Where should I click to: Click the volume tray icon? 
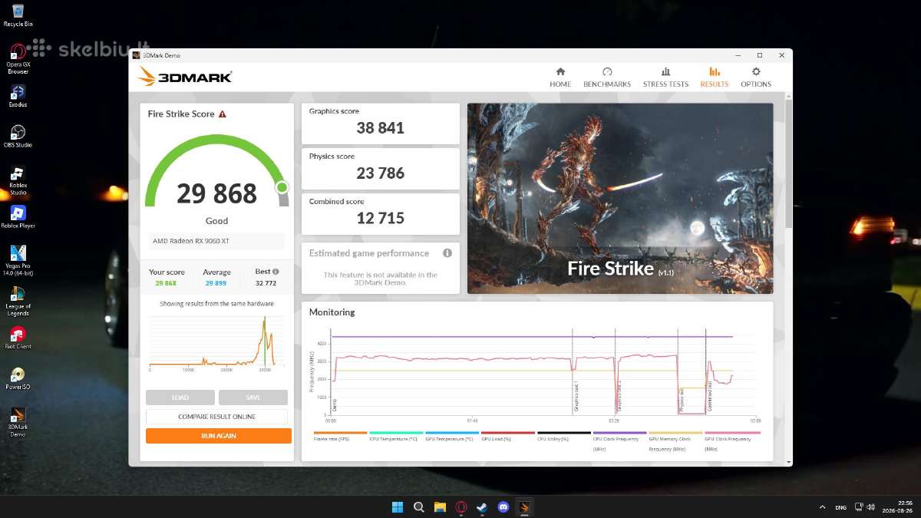tap(871, 507)
